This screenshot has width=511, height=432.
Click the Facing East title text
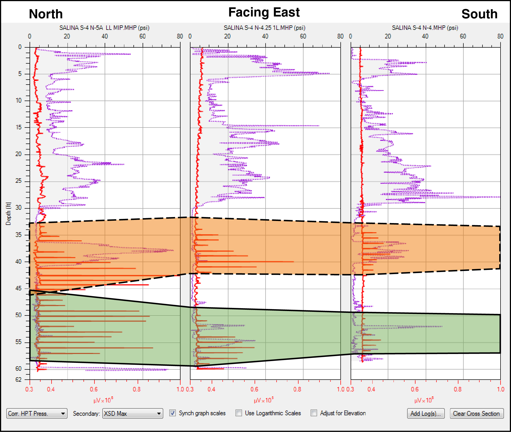coord(264,12)
